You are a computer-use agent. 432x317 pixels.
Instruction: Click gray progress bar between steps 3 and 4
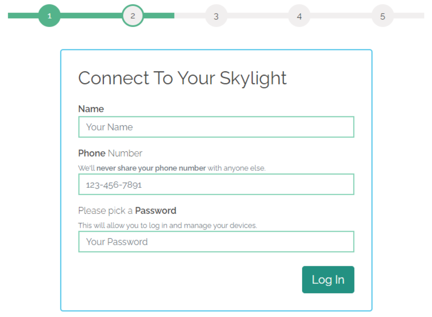(257, 16)
